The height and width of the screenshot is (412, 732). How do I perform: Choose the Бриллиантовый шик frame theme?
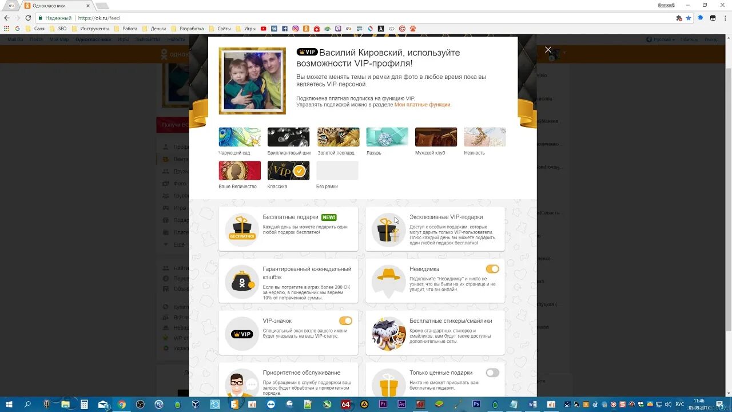click(288, 137)
